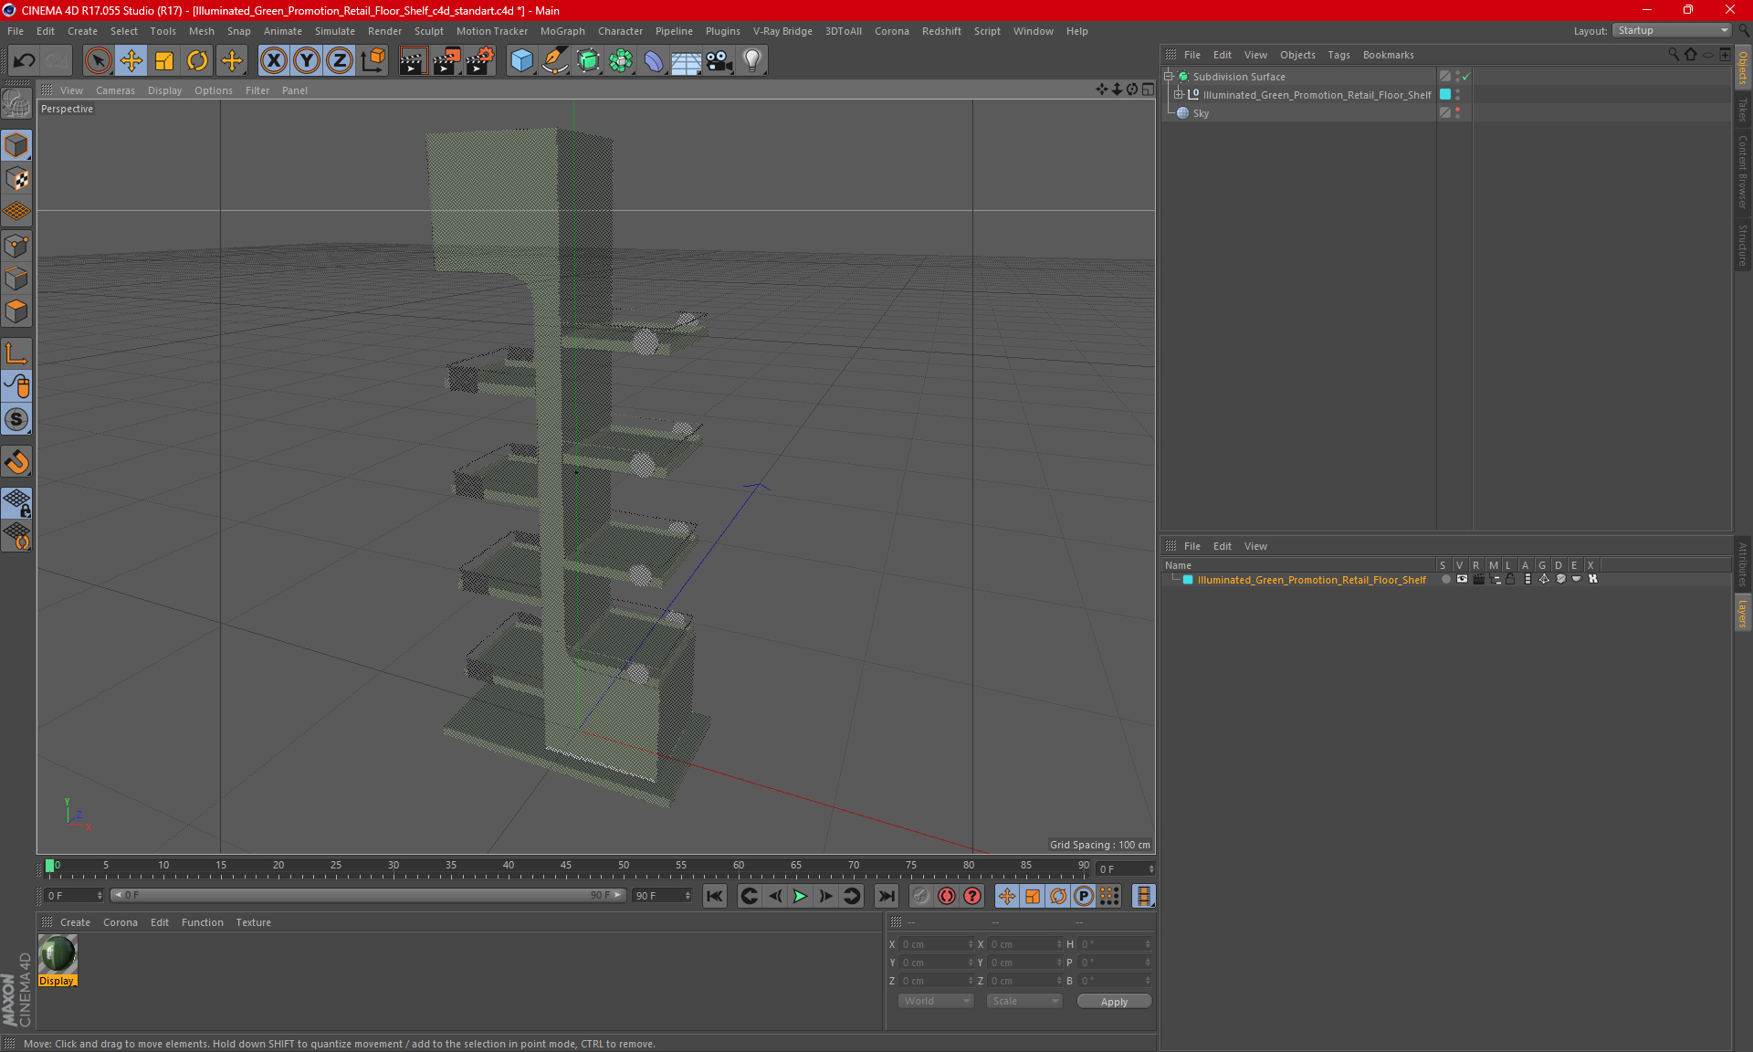
Task: Switch the coordinate system icon
Action: (373, 60)
